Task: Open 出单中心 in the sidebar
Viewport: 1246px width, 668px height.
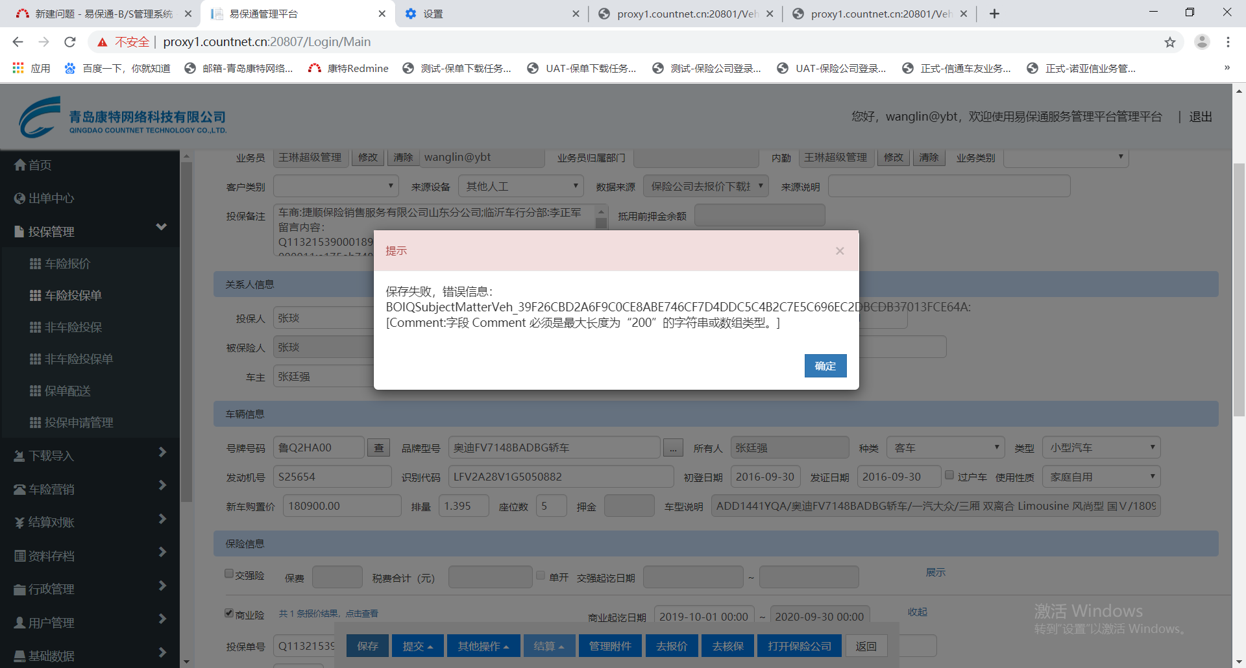Action: [x=44, y=198]
